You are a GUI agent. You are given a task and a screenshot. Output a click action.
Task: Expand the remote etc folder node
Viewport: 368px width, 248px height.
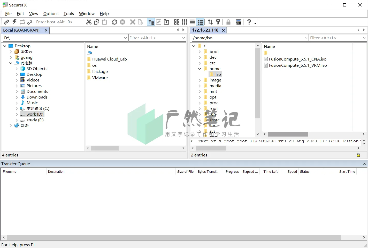click(x=200, y=63)
